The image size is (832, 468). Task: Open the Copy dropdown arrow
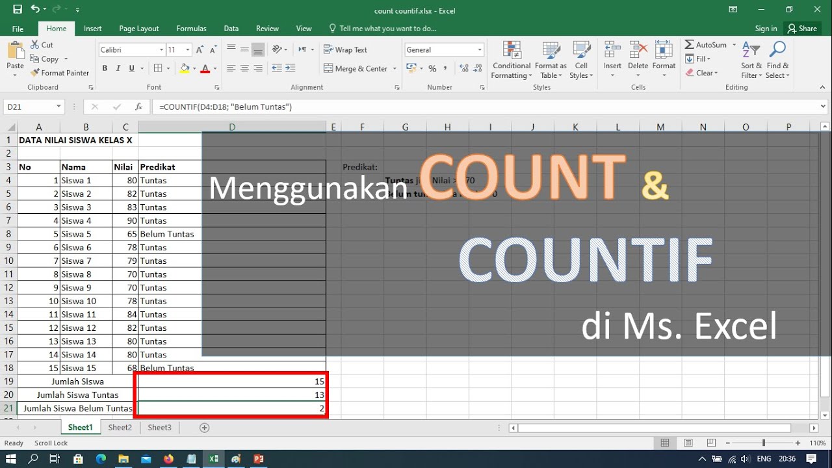click(x=66, y=59)
